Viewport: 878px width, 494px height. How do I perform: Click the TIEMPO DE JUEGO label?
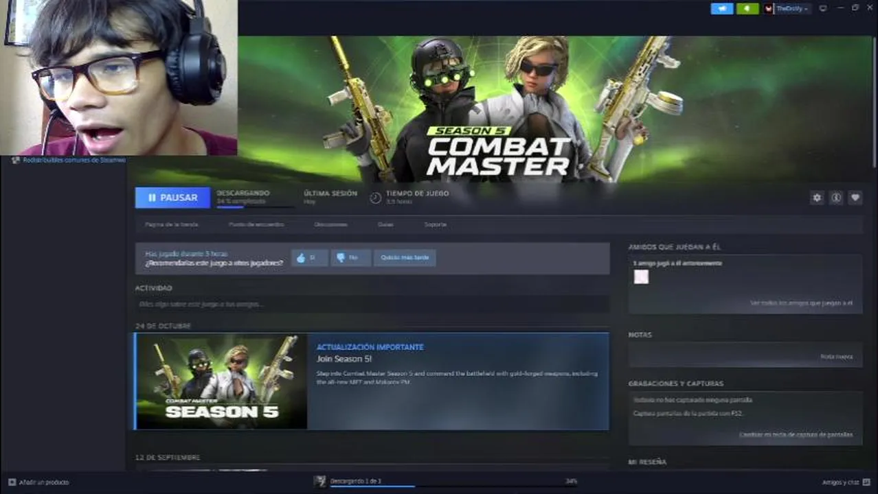(417, 193)
